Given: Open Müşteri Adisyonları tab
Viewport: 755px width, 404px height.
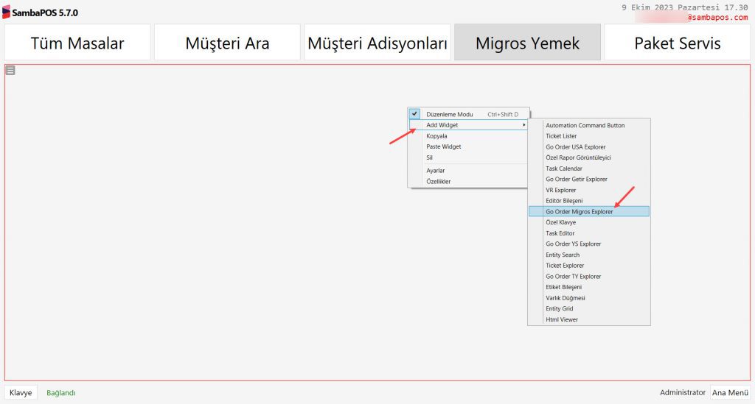Looking at the screenshot, I should 377,43.
